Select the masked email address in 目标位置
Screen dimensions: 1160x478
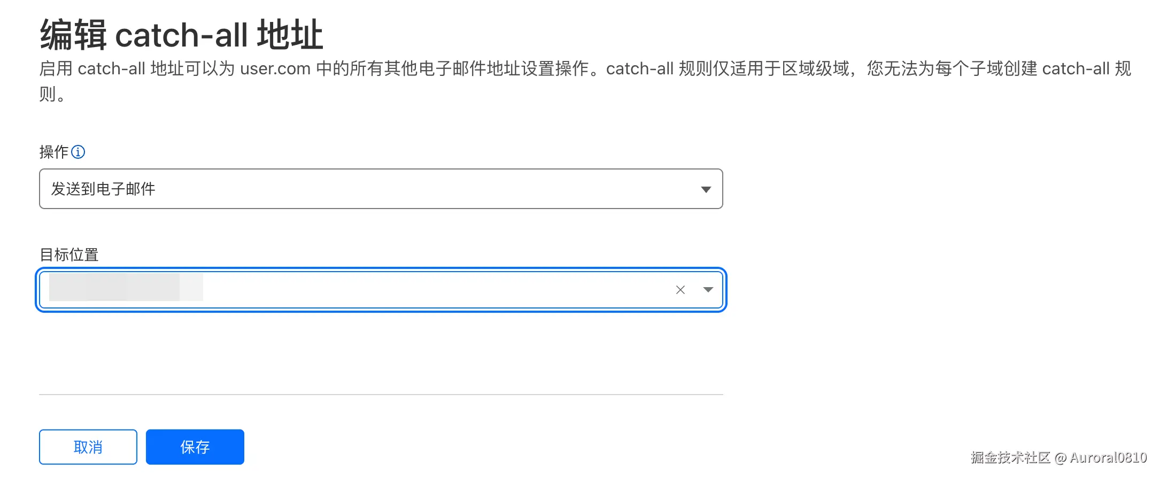pyautogui.click(x=126, y=289)
